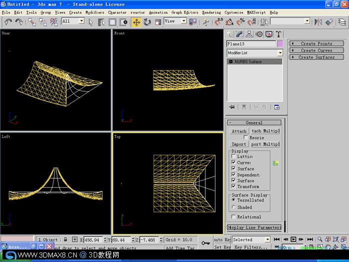349x262 pixels.
Task: Activate the Select and Rotate tool
Action: 147,22
